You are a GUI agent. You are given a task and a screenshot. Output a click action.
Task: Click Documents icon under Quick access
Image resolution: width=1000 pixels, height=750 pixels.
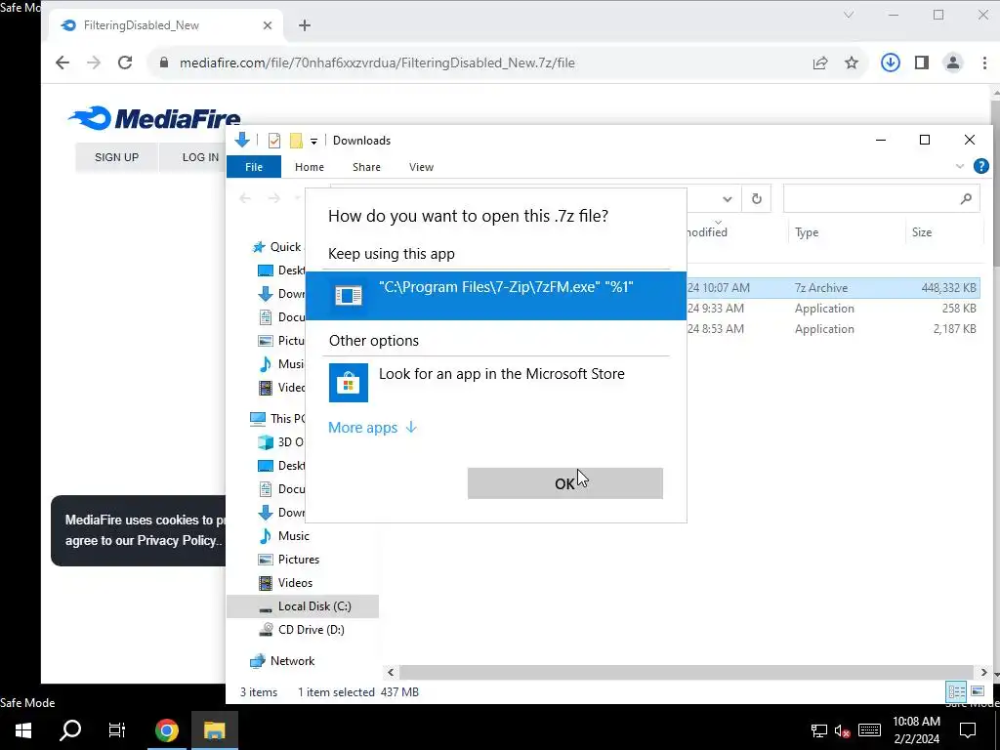(x=266, y=317)
